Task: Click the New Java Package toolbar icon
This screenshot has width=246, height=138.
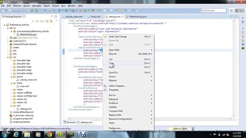Action: [80, 10]
